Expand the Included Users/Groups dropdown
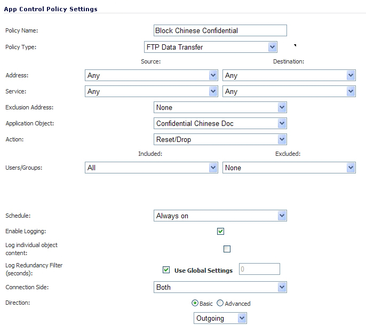 (x=152, y=168)
